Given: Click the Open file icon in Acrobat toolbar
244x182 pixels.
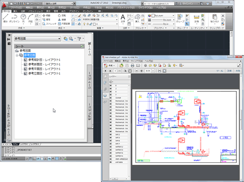Looking at the screenshot, I should [122, 66].
